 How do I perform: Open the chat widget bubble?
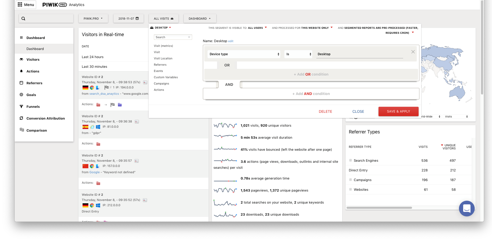click(467, 208)
